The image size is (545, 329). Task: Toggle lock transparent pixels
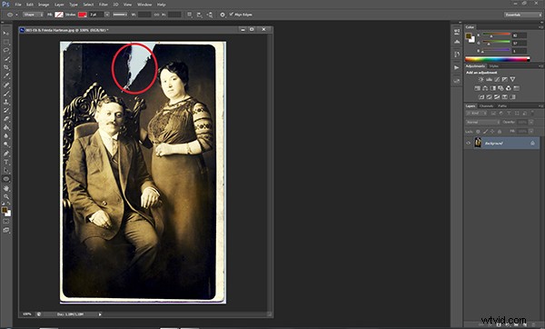[x=478, y=132]
